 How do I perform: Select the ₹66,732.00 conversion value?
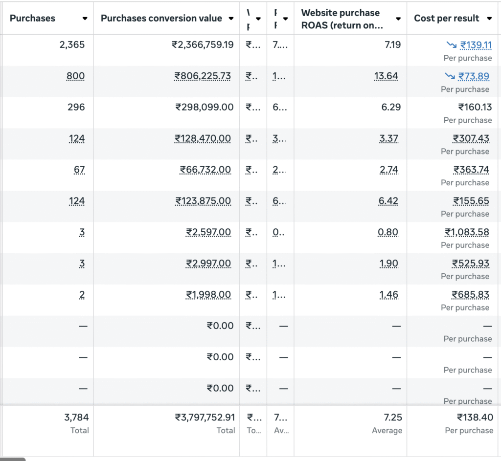coord(205,170)
